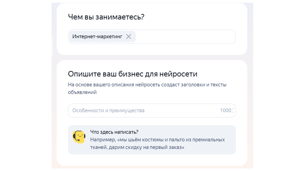Click the Чем вы занимаетесь? heading
This screenshot has height=171, width=305.
coord(106,17)
